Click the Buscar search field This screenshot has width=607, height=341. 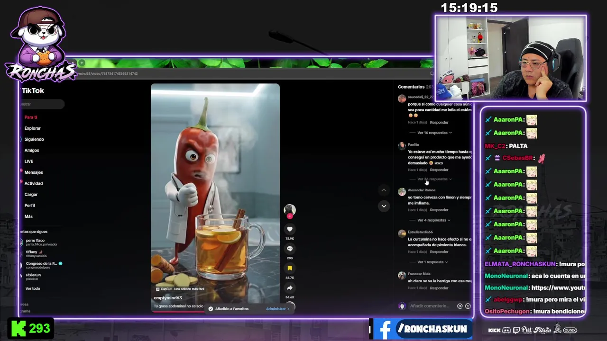(42, 104)
